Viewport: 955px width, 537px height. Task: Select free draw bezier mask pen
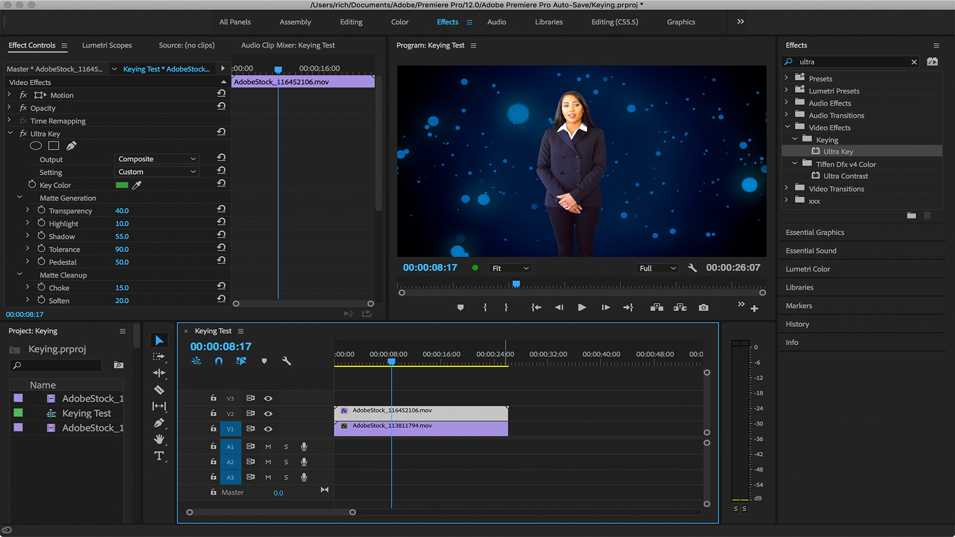click(71, 146)
